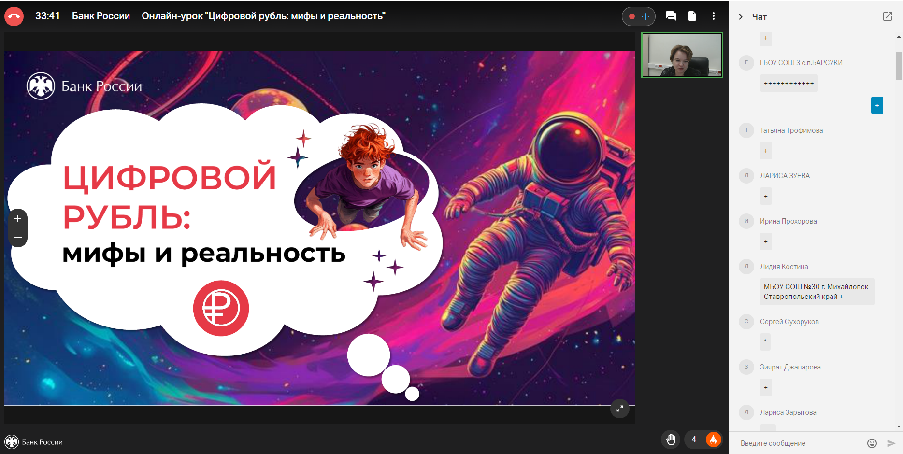Click the multi-plus message '++++++++++++'

(x=789, y=84)
